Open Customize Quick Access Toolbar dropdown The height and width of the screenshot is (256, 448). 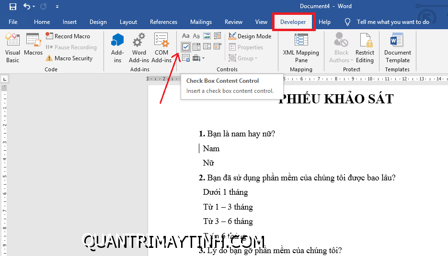(x=57, y=6)
